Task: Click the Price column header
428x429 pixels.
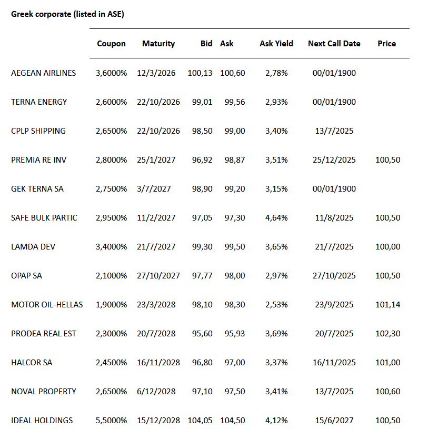Action: click(x=386, y=44)
